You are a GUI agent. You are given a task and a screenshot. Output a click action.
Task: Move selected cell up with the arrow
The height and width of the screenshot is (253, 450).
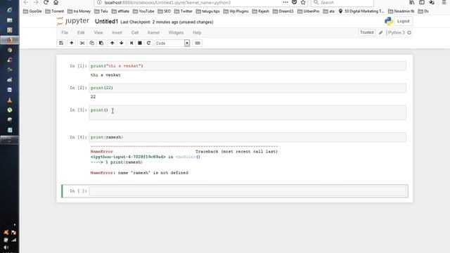112,43
